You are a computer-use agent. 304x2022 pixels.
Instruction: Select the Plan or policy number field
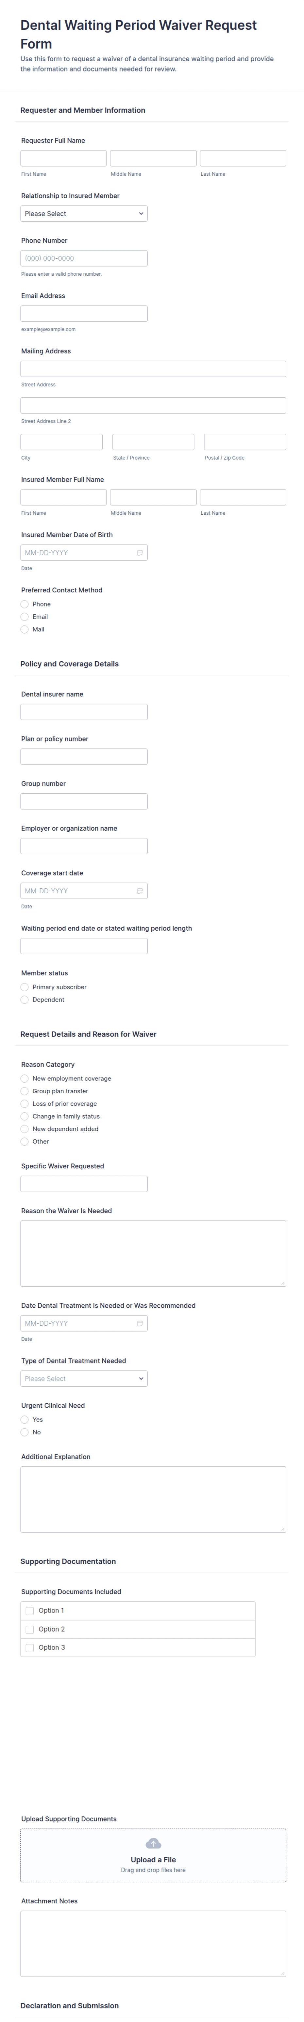pos(84,757)
